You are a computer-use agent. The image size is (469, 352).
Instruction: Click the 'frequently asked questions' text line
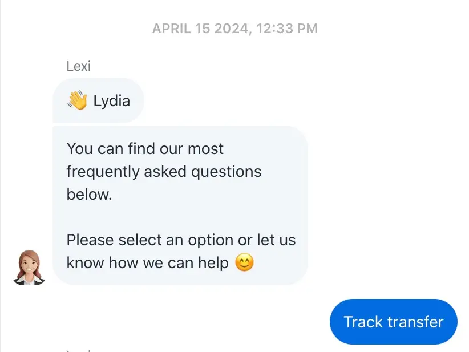coord(164,172)
